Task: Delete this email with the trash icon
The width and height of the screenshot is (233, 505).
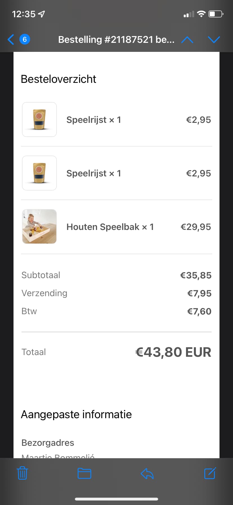Action: [22, 473]
